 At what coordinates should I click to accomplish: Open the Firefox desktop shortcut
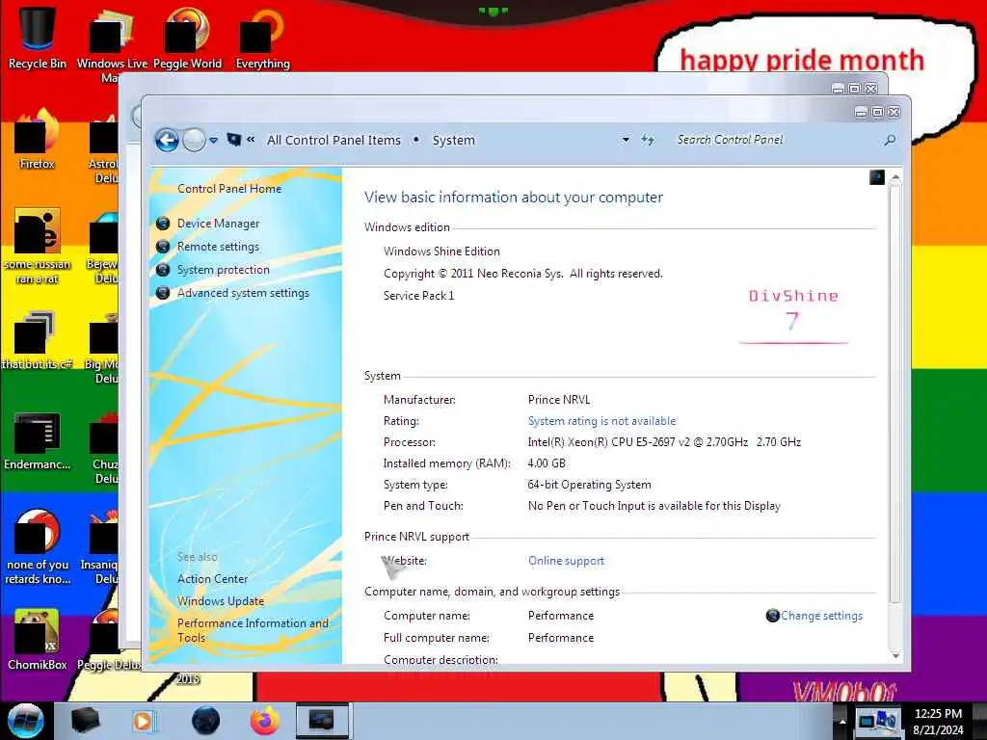[38, 140]
